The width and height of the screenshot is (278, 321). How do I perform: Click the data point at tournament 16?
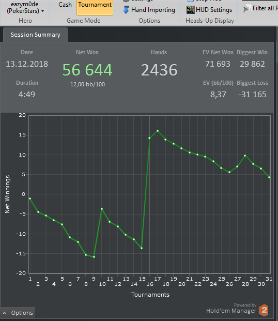149,138
